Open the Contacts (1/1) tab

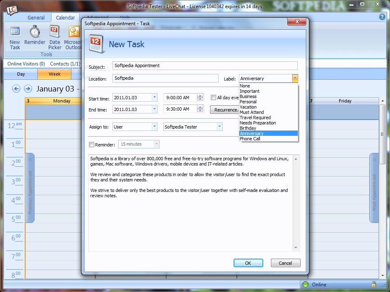pos(65,64)
